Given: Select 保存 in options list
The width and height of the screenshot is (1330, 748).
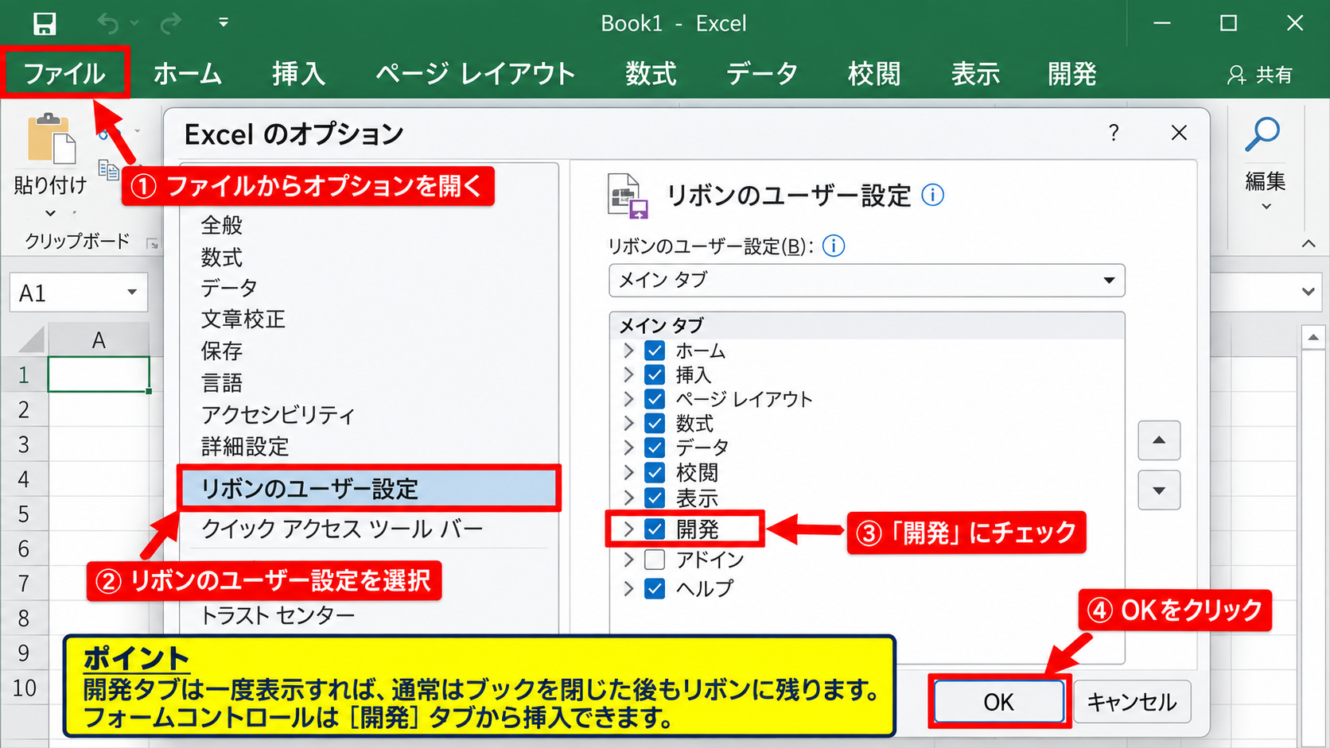Looking at the screenshot, I should tap(222, 351).
